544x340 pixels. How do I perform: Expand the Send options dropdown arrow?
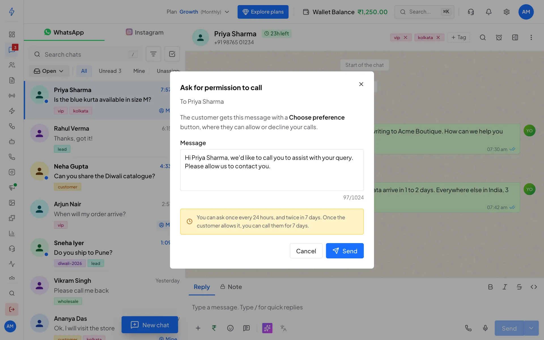(531, 328)
